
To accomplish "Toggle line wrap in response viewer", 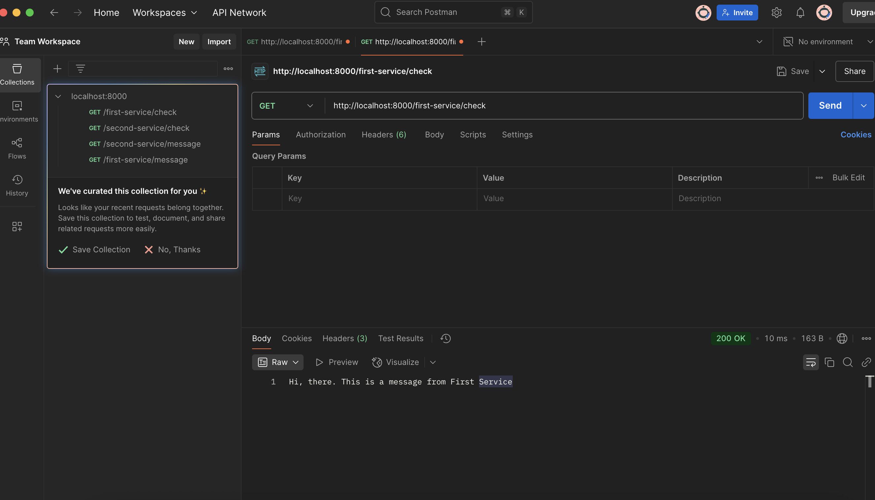I will point(811,362).
